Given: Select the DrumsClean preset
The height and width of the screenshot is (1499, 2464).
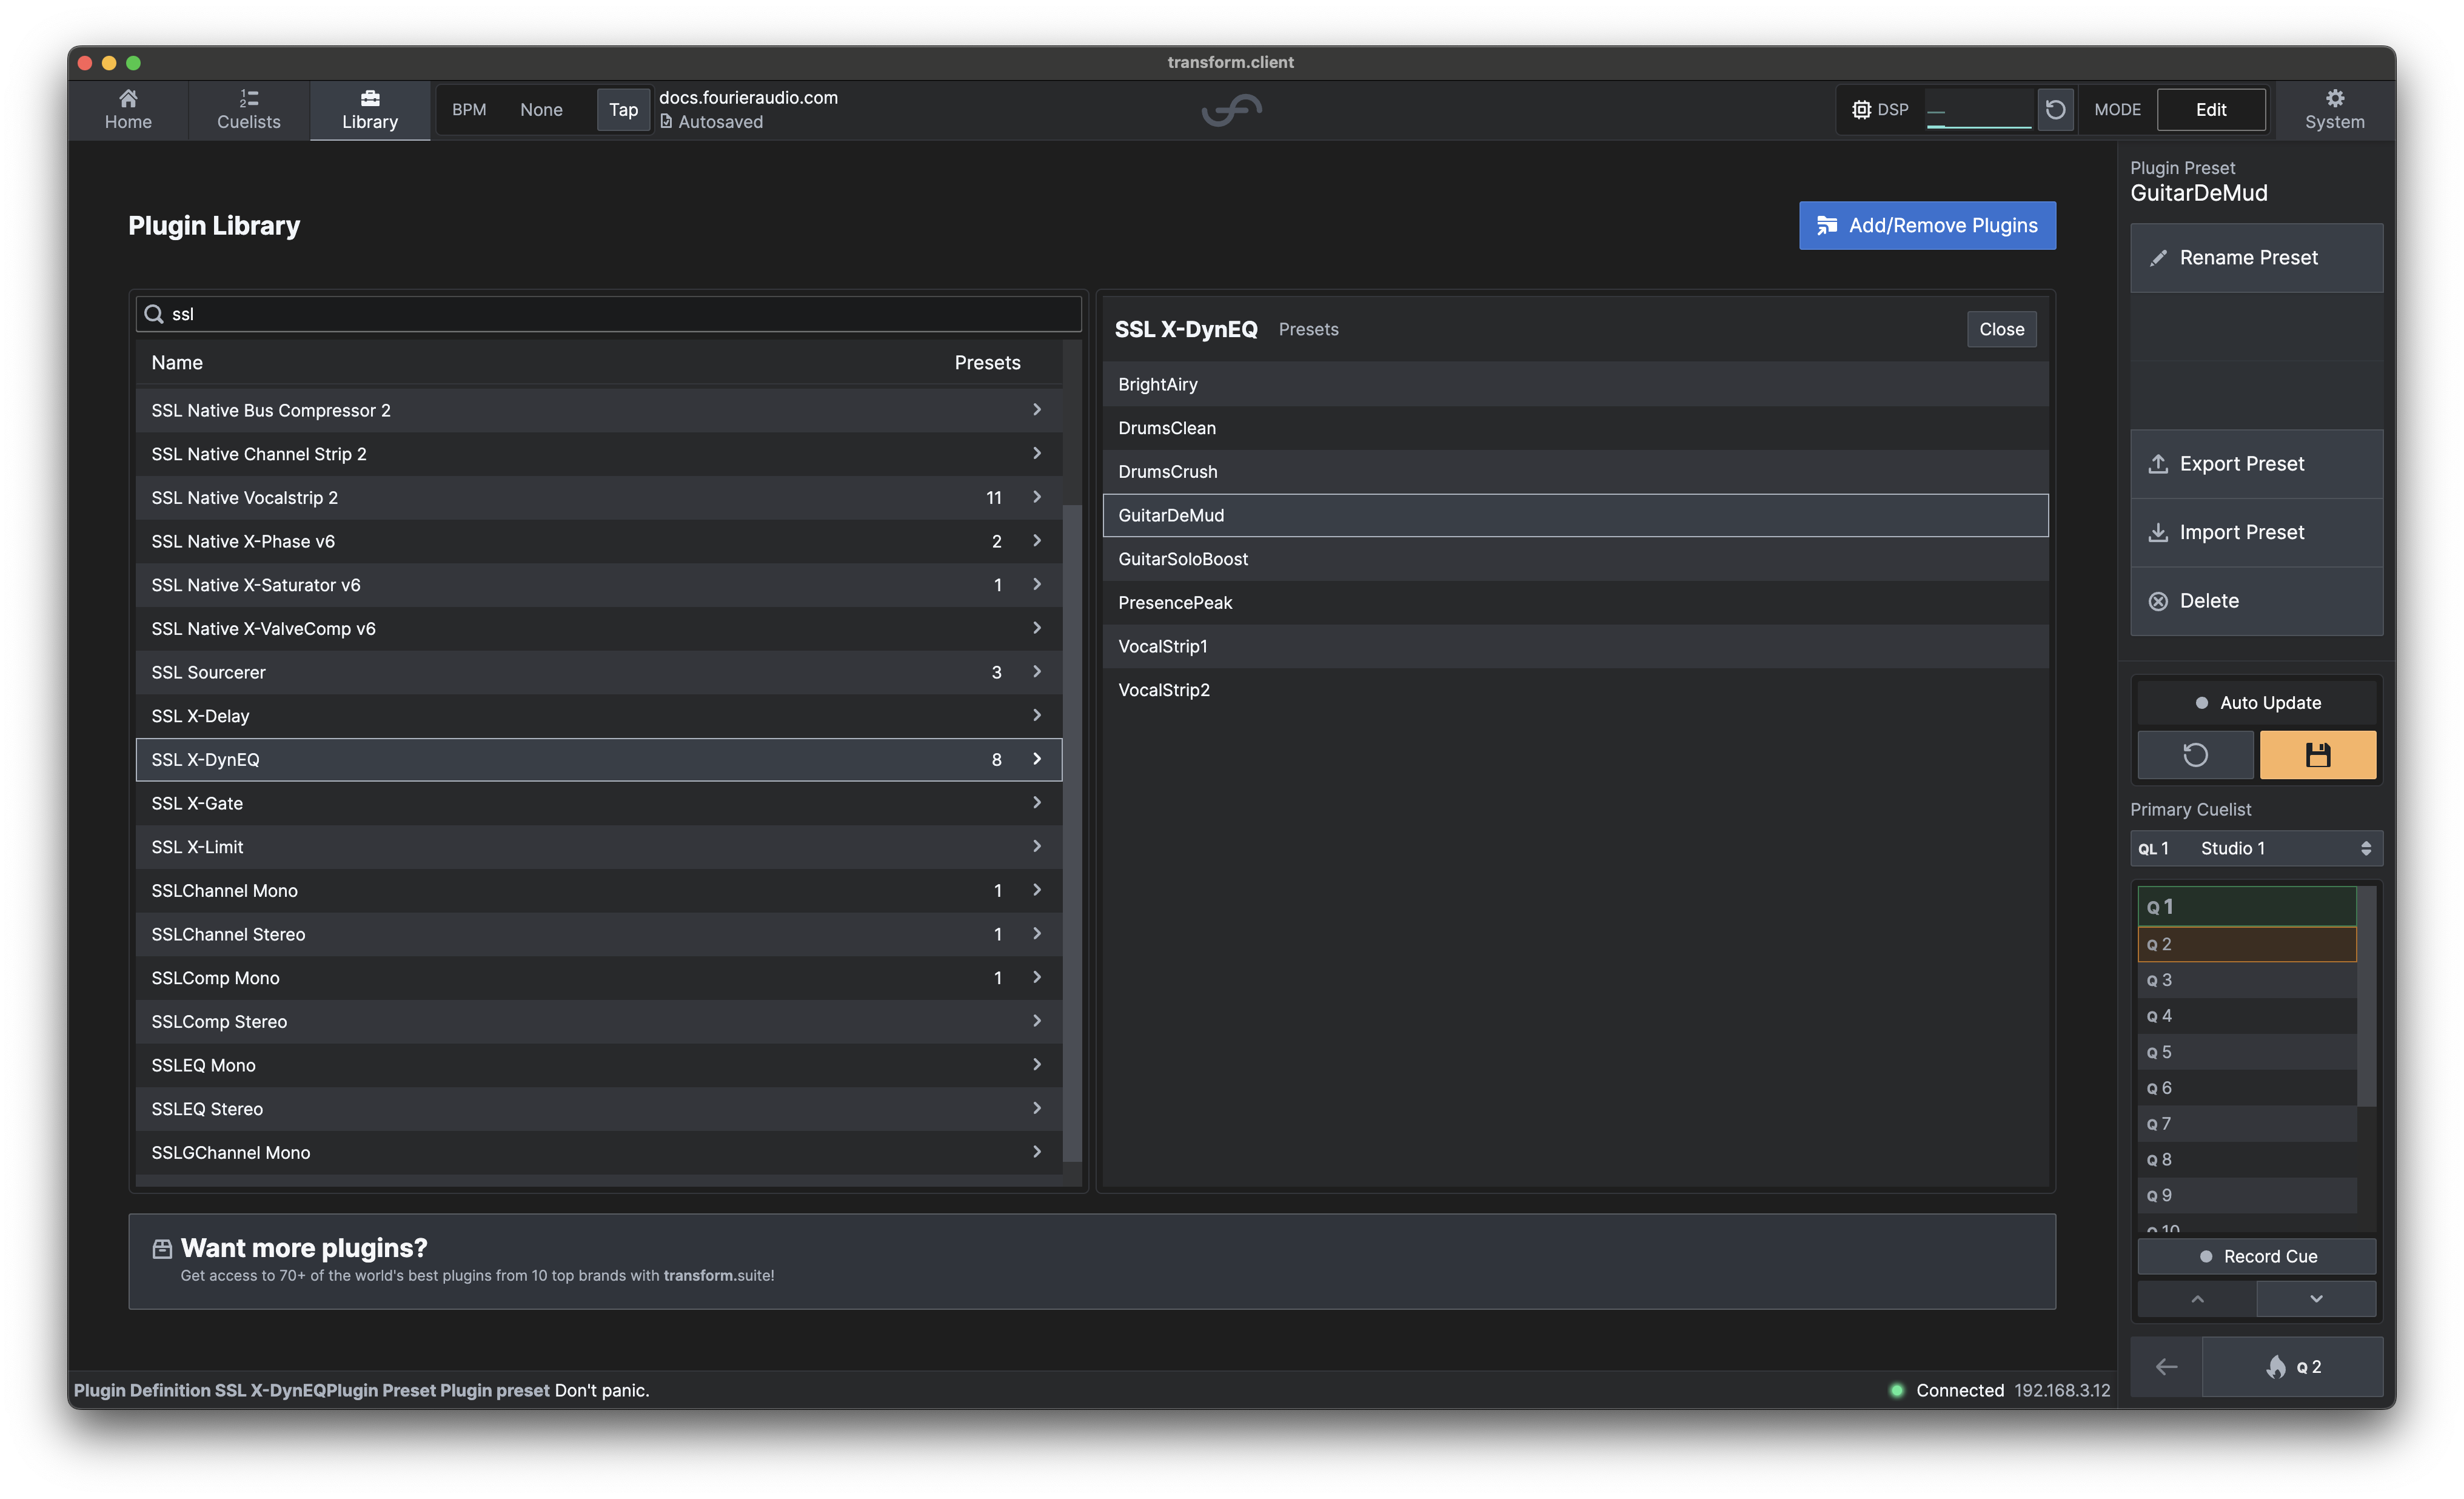Looking at the screenshot, I should click(1575, 428).
